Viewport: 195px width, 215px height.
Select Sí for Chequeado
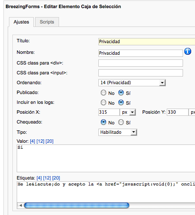click(x=121, y=122)
